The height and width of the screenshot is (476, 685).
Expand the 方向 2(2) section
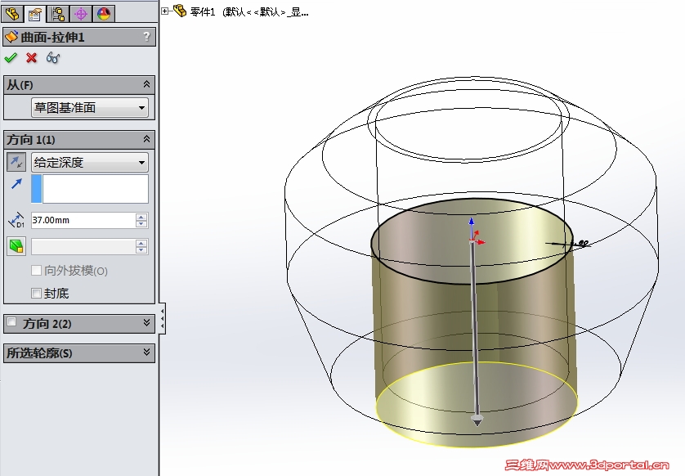pyautogui.click(x=147, y=322)
